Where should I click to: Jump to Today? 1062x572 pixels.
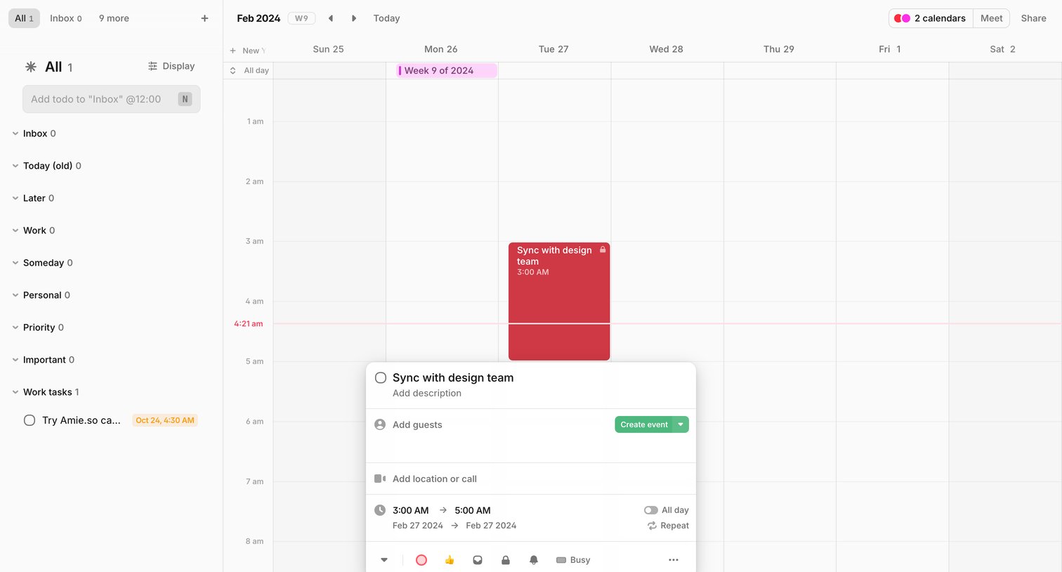pyautogui.click(x=386, y=18)
